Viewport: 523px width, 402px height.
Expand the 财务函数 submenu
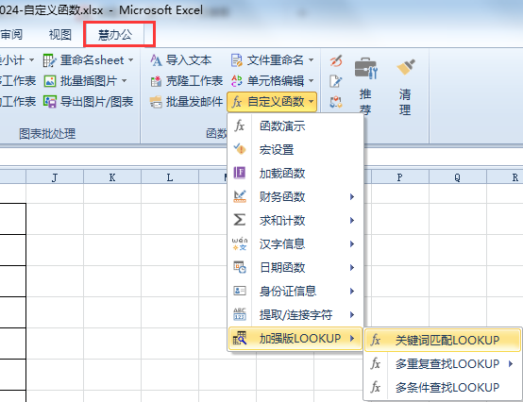click(295, 196)
